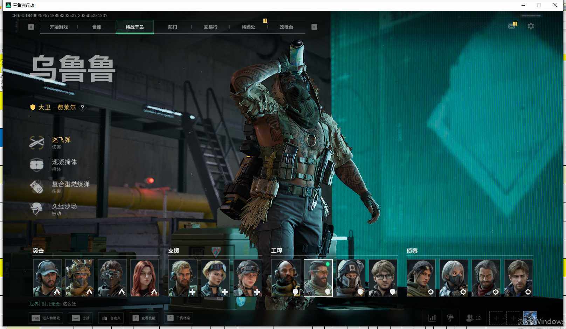Select the red-haired 突击 operator
The height and width of the screenshot is (329, 566).
(x=145, y=278)
